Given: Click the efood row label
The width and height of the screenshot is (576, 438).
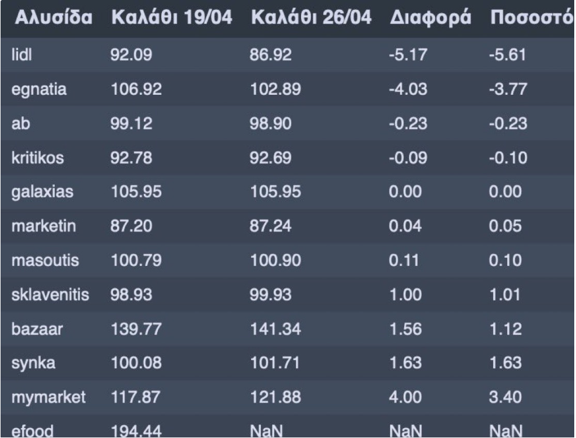Looking at the screenshot, I should (x=33, y=430).
